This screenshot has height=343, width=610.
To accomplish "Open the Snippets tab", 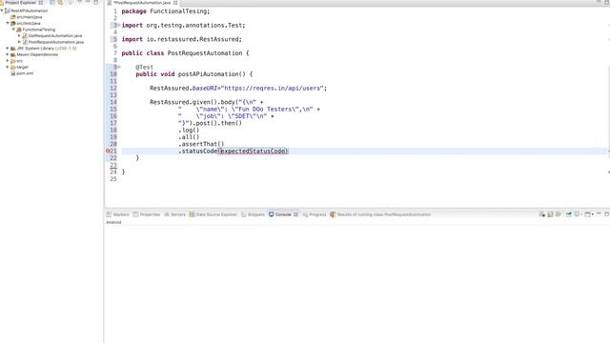I will click(x=256, y=214).
